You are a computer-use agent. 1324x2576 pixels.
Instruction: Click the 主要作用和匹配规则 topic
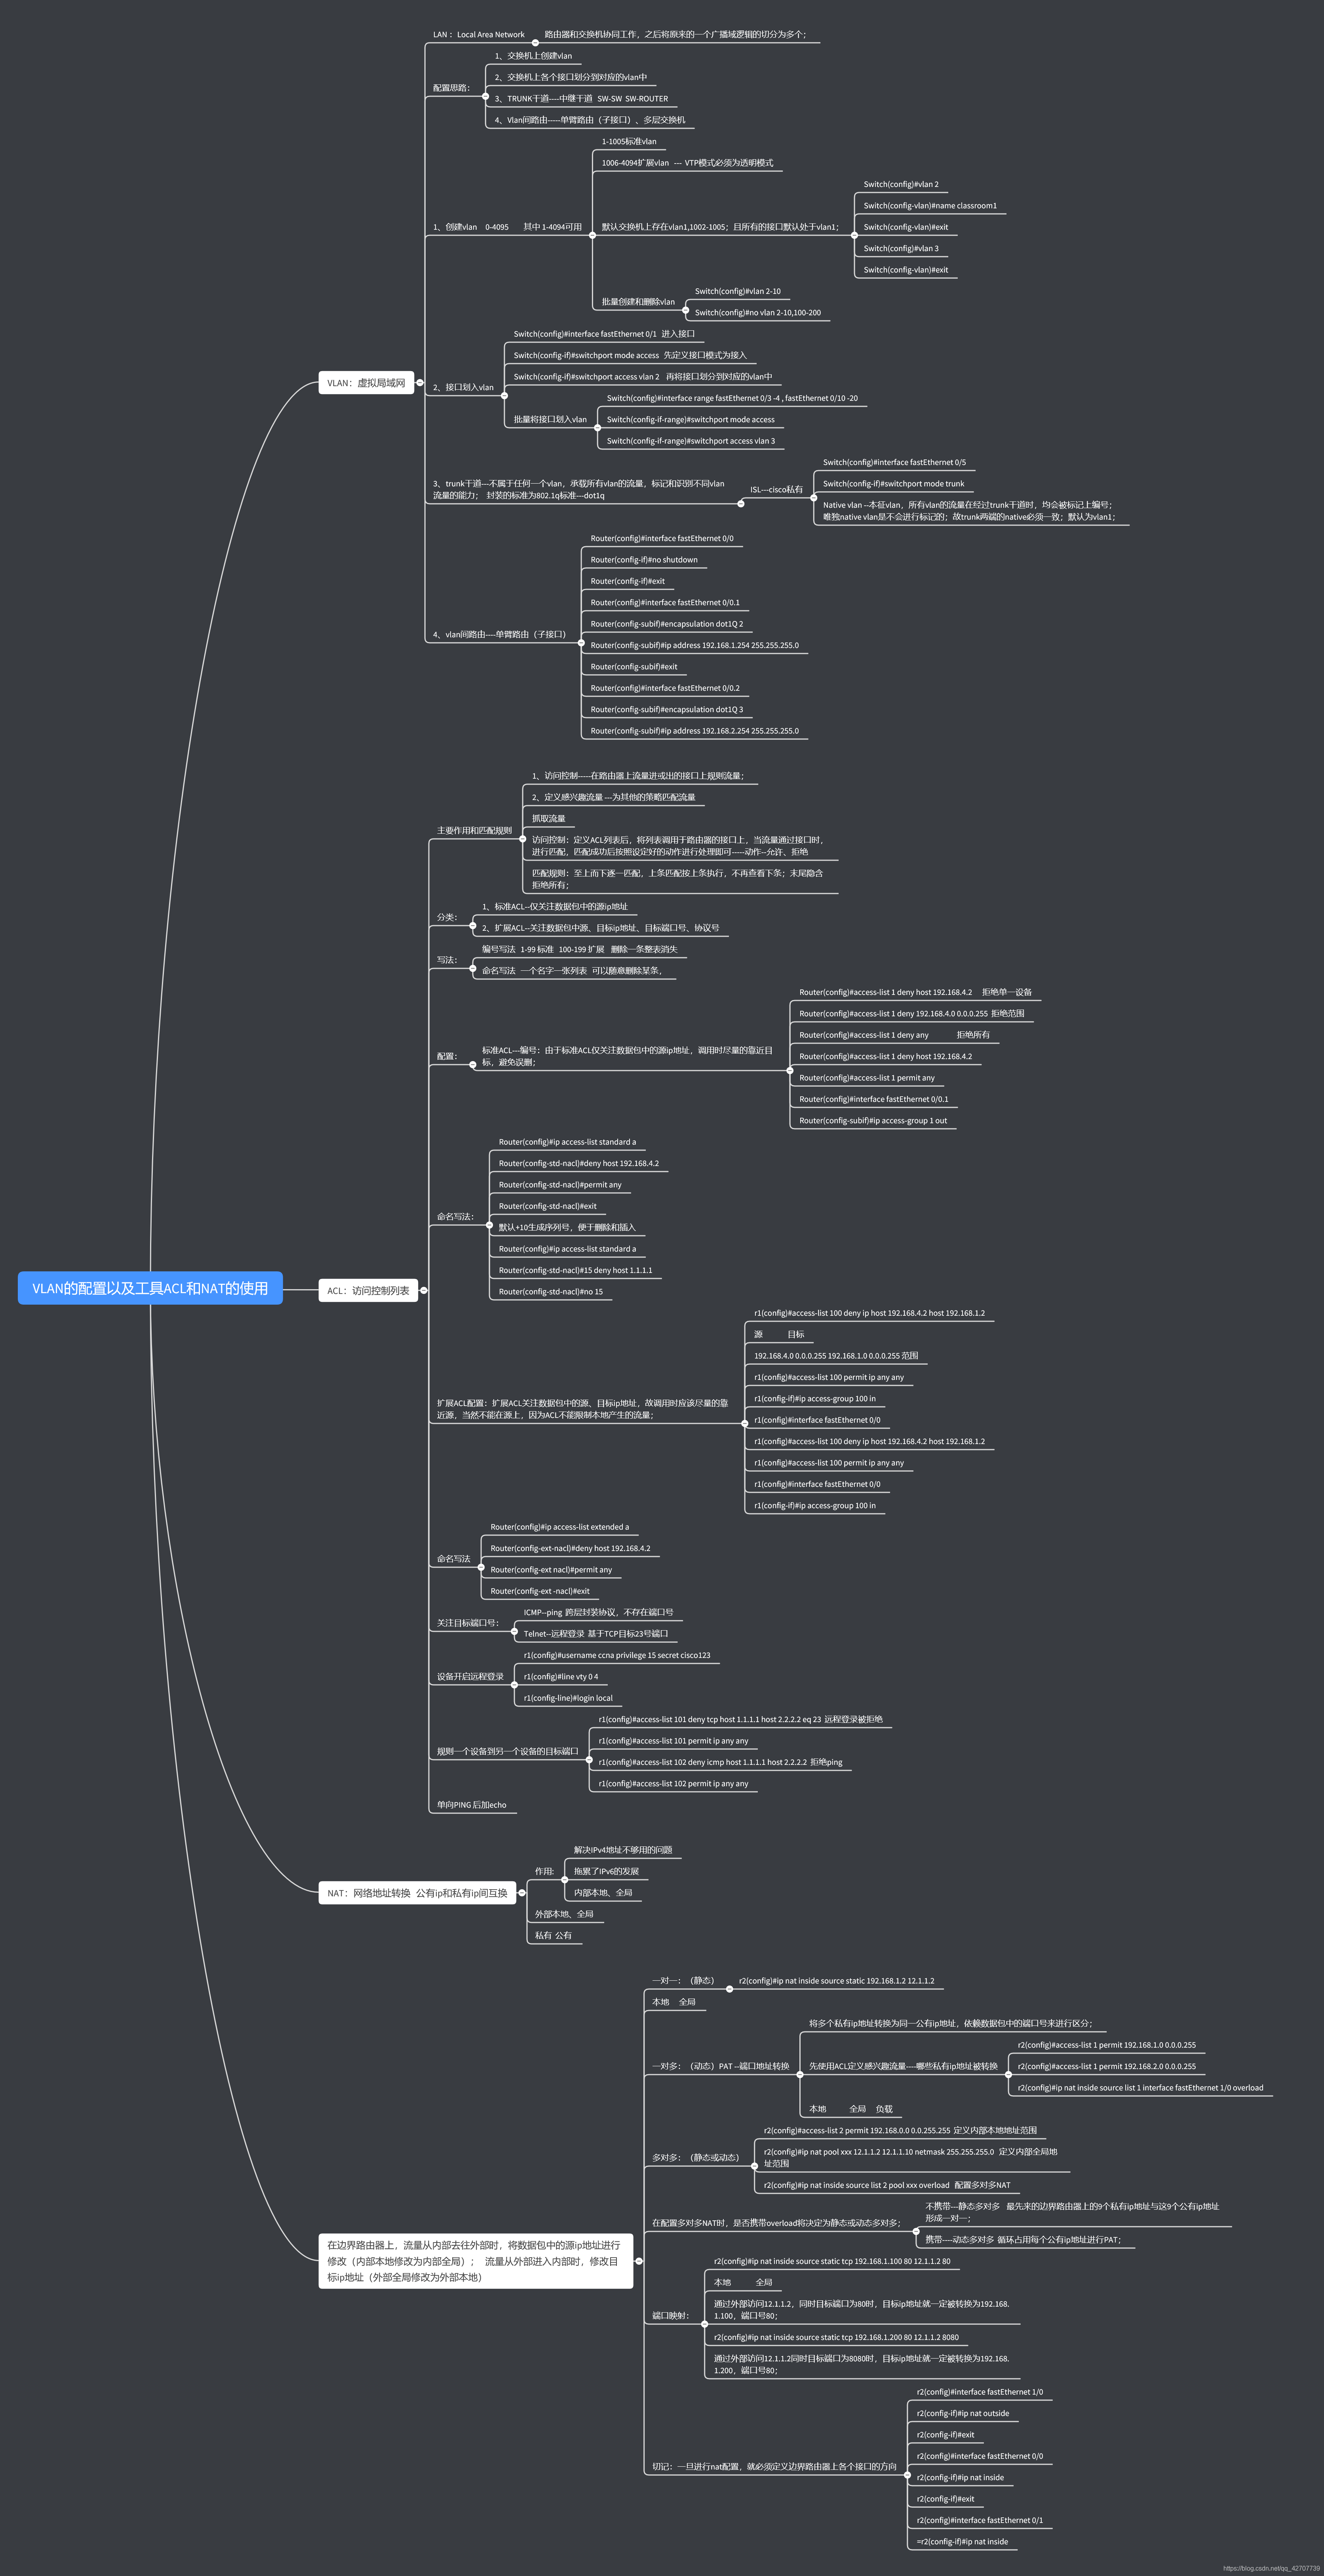coord(474,831)
